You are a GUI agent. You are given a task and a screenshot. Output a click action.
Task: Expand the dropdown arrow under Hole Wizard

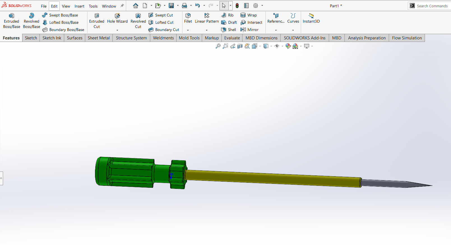click(117, 30)
